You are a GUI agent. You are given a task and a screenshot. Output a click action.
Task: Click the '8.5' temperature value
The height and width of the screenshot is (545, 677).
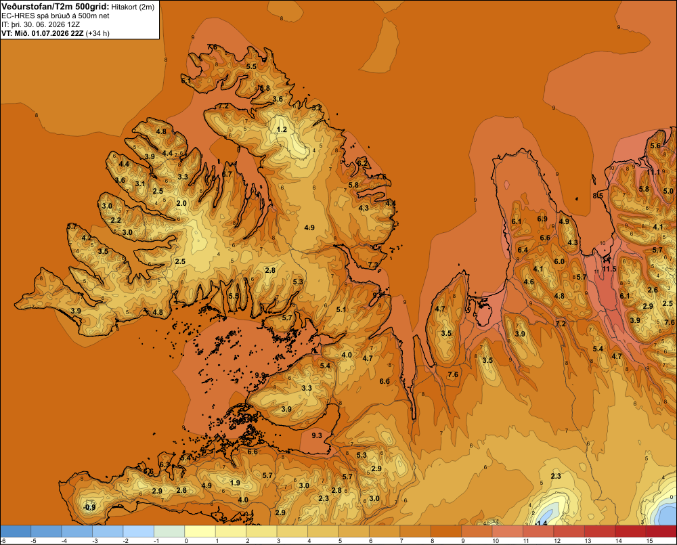[x=598, y=196]
